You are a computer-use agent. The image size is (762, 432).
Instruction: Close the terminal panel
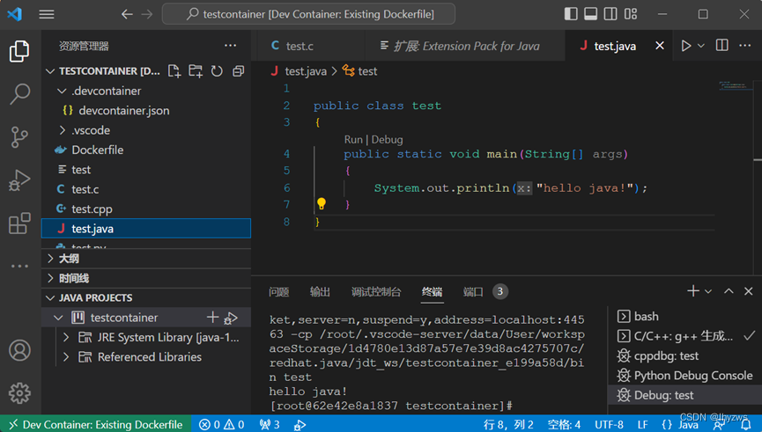pos(749,291)
